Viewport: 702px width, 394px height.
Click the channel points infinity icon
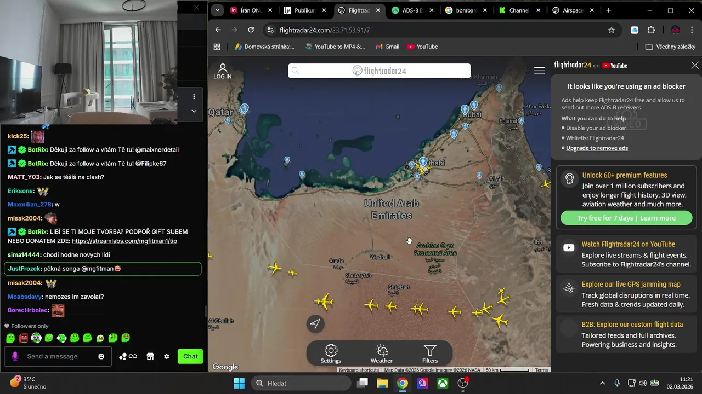[x=128, y=356]
